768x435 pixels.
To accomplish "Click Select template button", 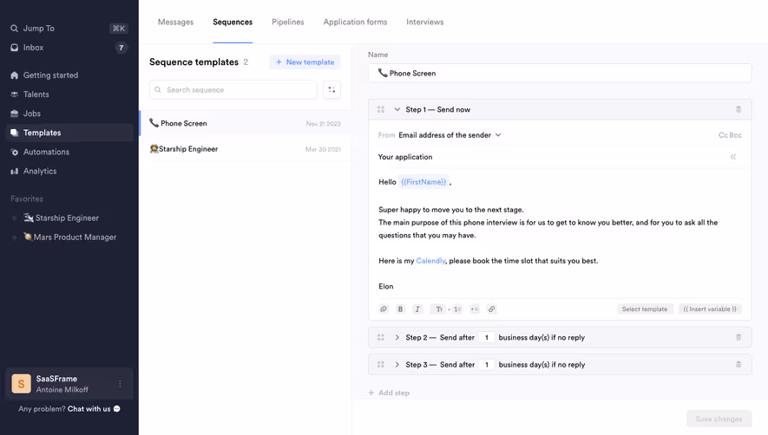I will (645, 308).
